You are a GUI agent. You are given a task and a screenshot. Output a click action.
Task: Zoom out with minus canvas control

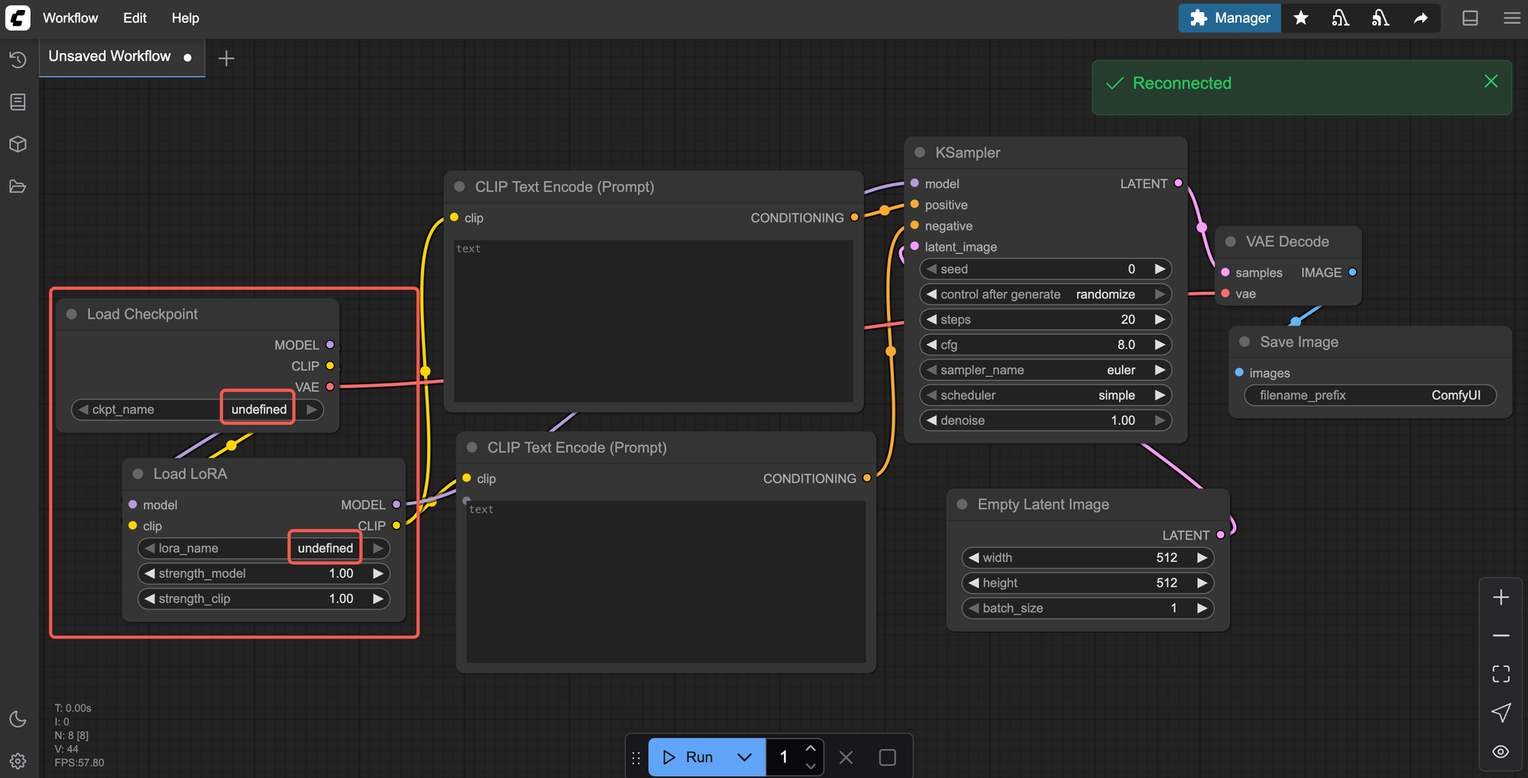click(x=1500, y=636)
